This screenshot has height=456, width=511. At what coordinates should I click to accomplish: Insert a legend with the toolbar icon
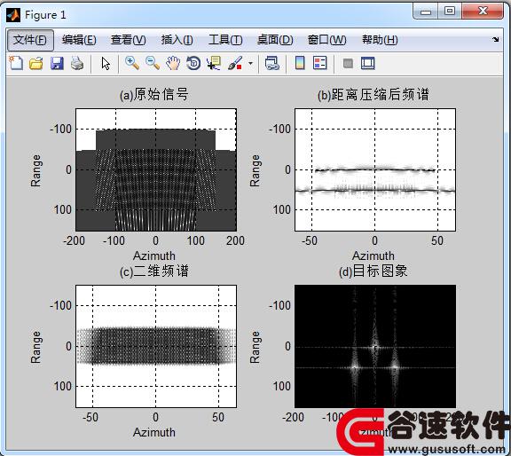(x=319, y=63)
